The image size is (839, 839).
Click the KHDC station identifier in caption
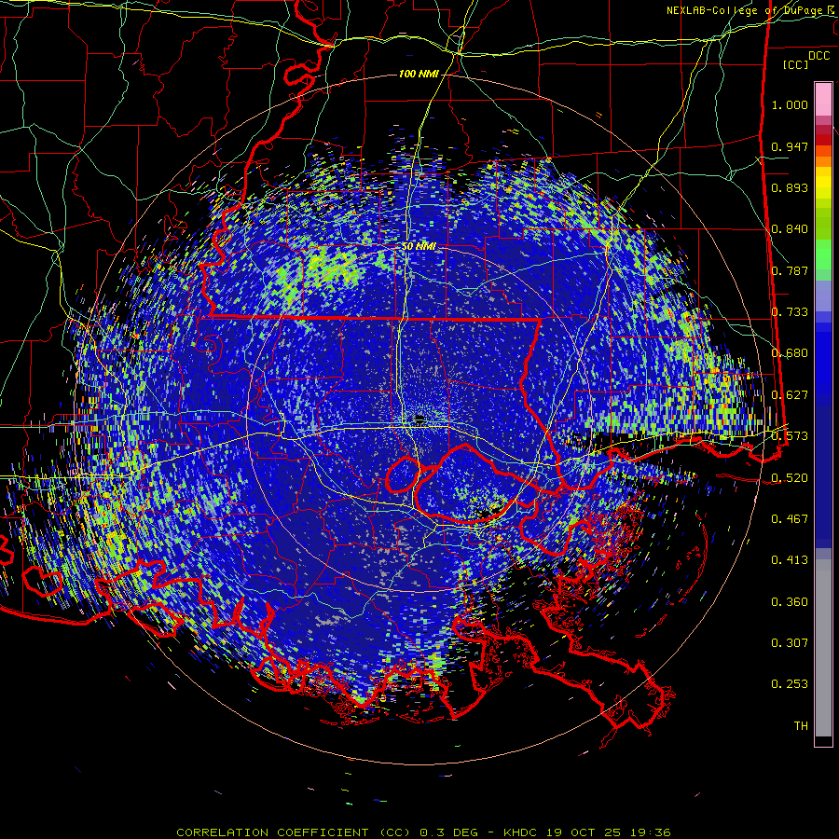tap(522, 832)
